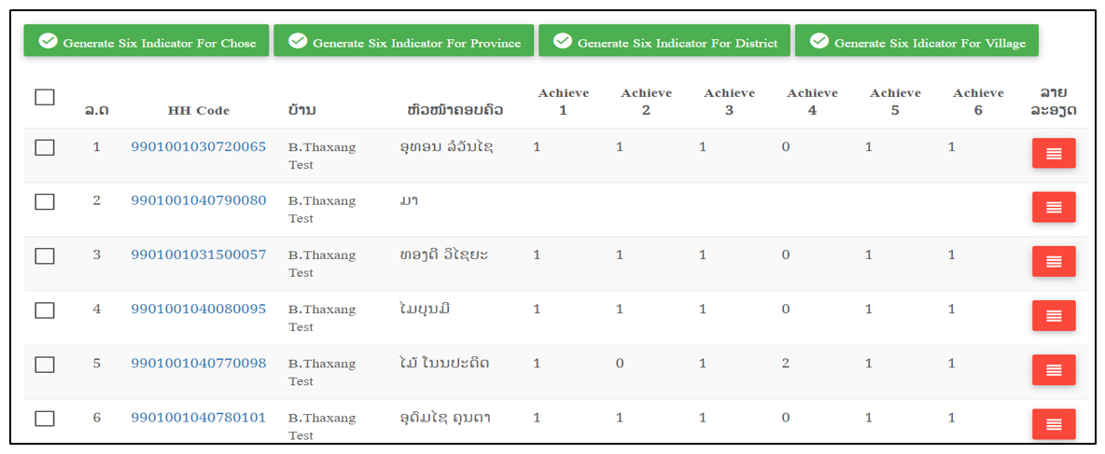The height and width of the screenshot is (454, 1105).
Task: Click the Achieve 5 column header
Action: pos(895,102)
